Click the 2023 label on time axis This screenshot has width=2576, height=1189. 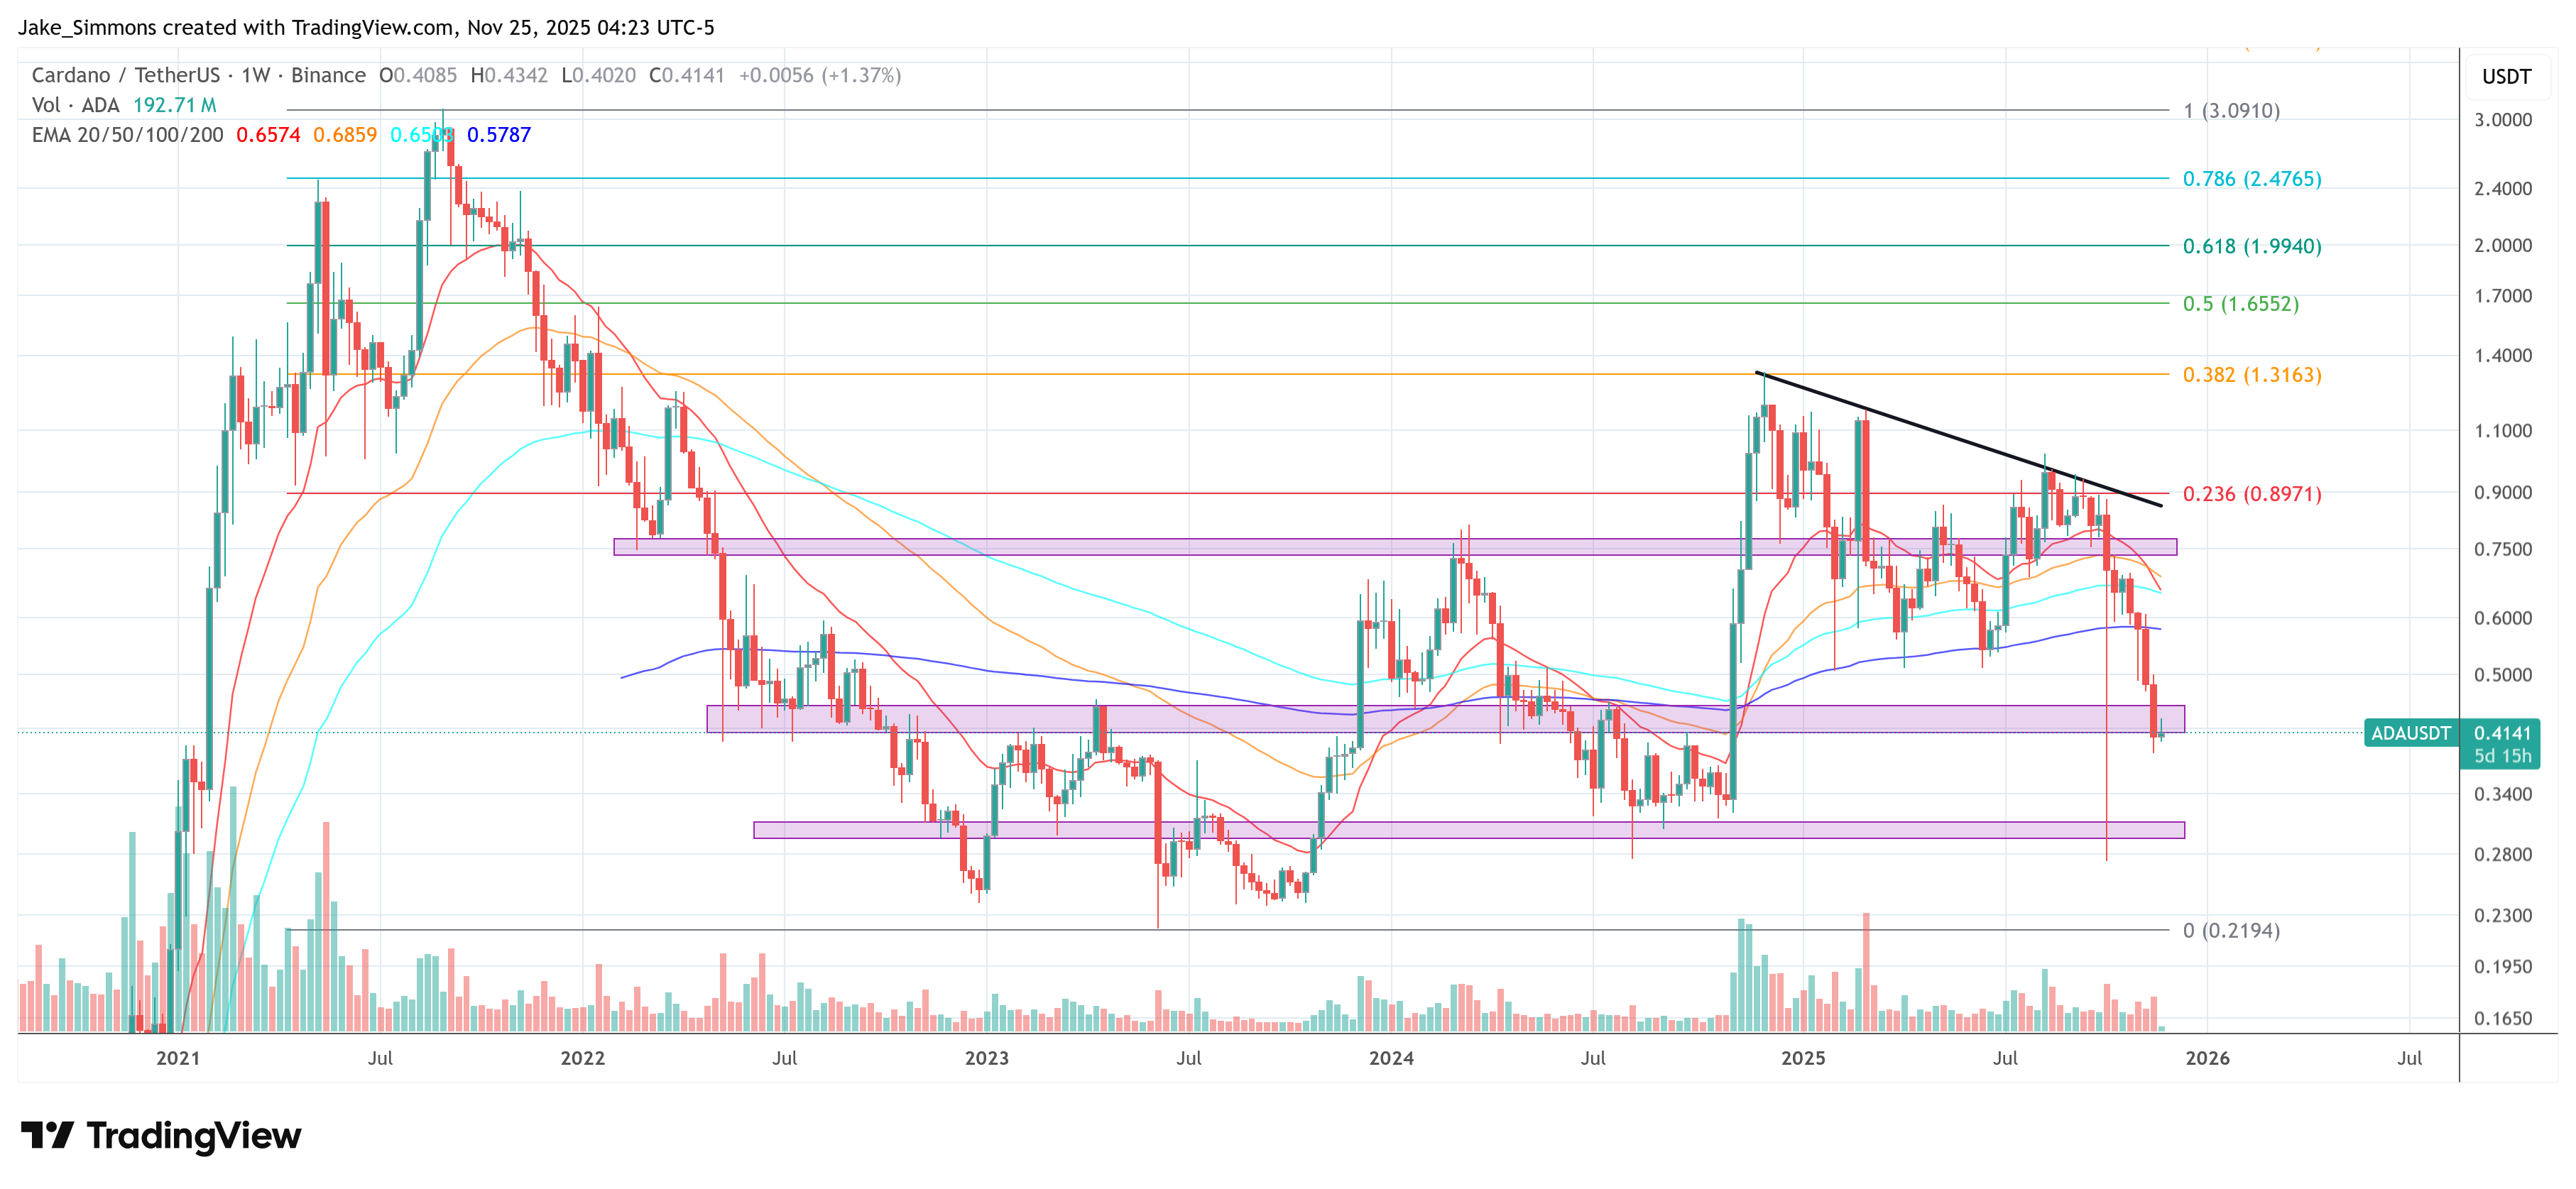986,1058
